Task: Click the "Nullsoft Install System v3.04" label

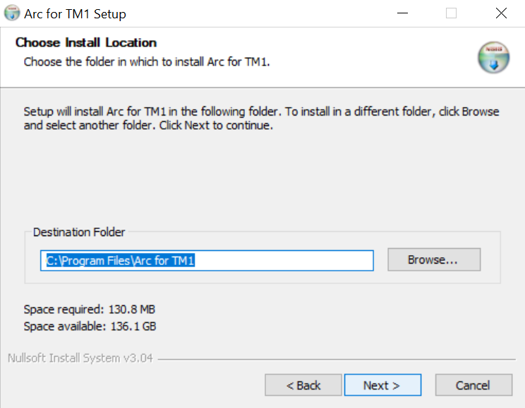Action: (80, 358)
